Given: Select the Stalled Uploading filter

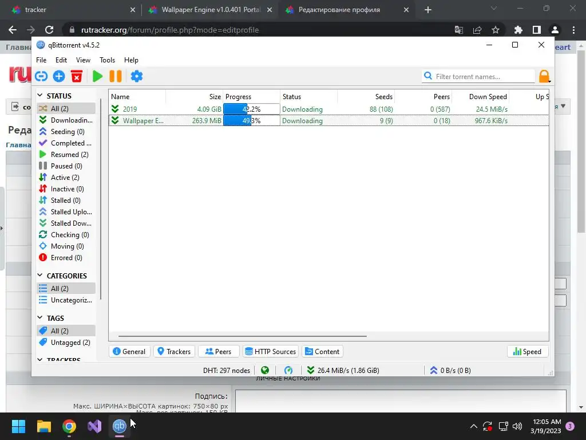Looking at the screenshot, I should (66, 212).
